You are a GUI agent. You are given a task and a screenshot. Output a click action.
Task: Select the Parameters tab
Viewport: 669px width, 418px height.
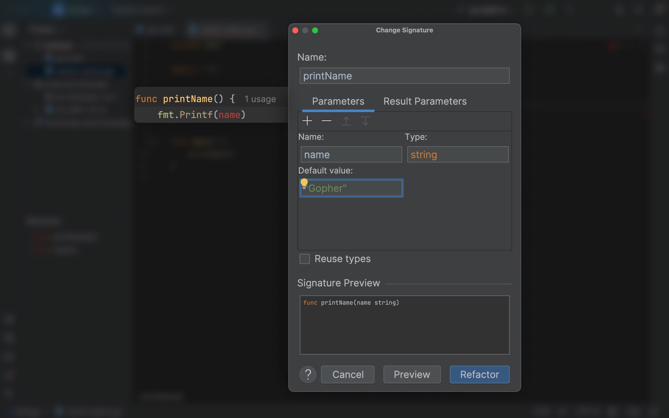(x=338, y=101)
